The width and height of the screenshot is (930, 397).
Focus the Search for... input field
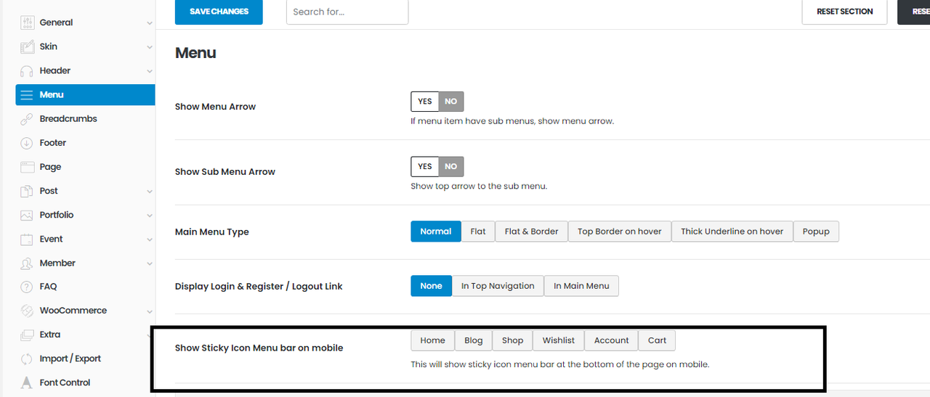347,12
